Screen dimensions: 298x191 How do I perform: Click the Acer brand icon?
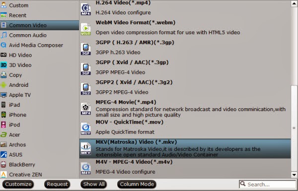pos(3,134)
